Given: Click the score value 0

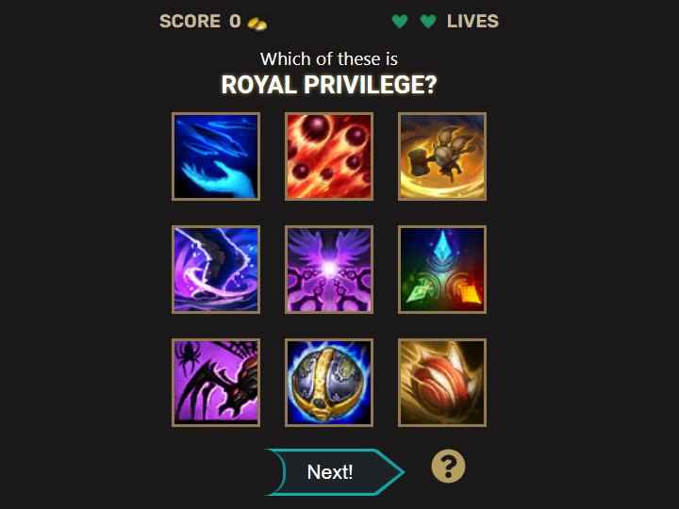Looking at the screenshot, I should pyautogui.click(x=235, y=21).
